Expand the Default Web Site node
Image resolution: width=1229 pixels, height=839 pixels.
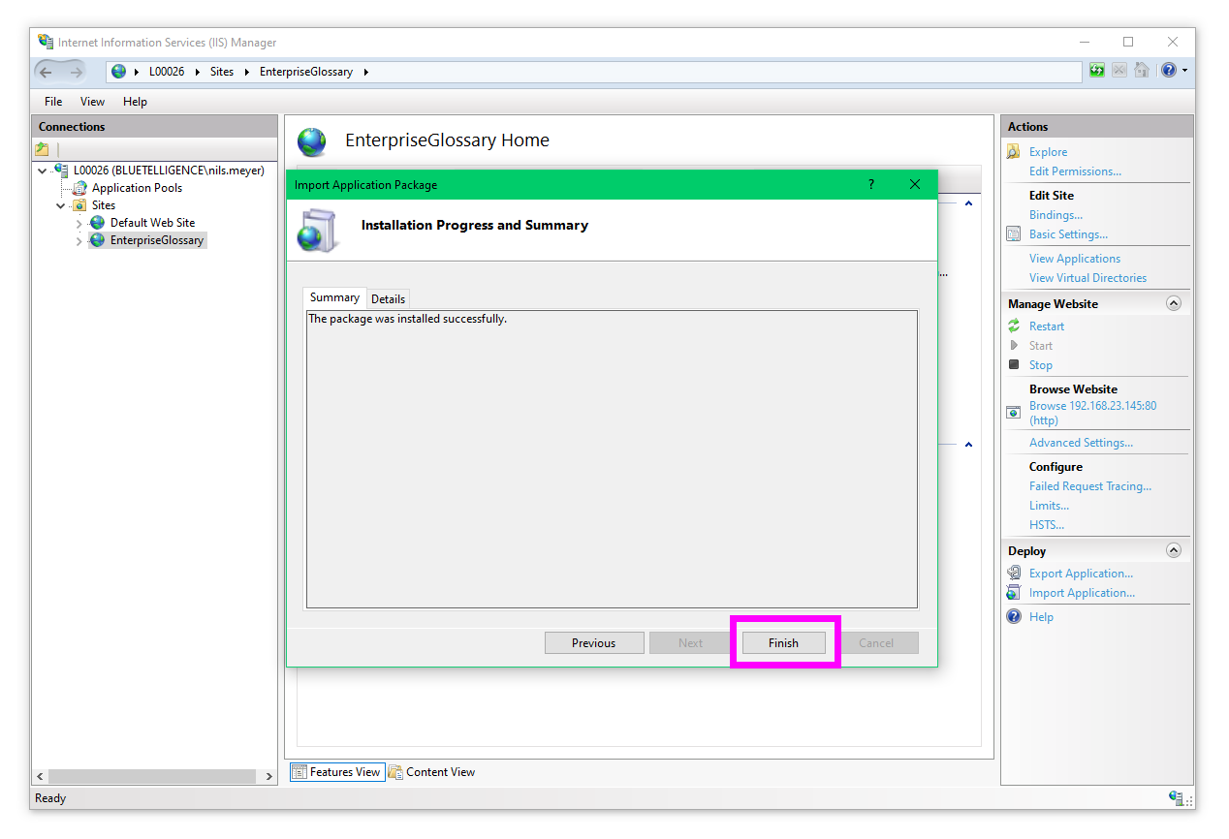click(79, 224)
